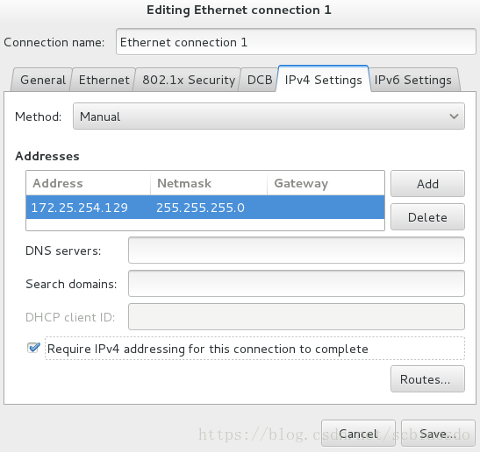Open the Routes dialog
The image size is (480, 452).
(x=427, y=379)
